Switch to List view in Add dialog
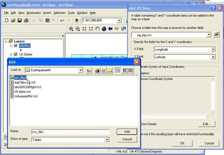224x155 pixels. click(118, 70)
